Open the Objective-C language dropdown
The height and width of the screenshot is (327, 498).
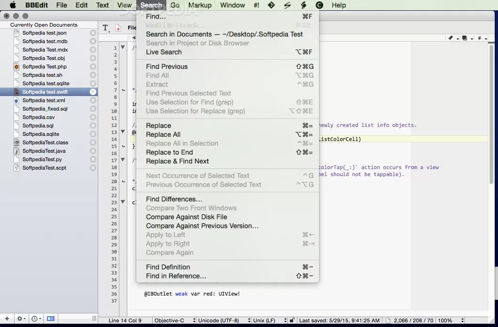[174, 320]
